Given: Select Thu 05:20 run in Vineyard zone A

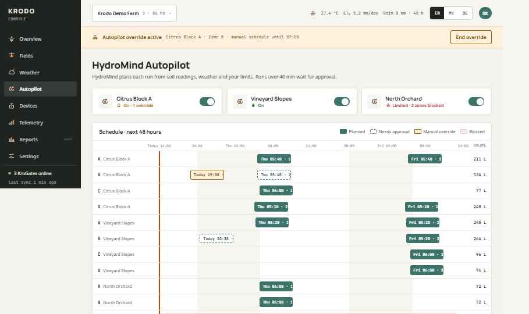Looking at the screenshot, I should coord(272,223).
